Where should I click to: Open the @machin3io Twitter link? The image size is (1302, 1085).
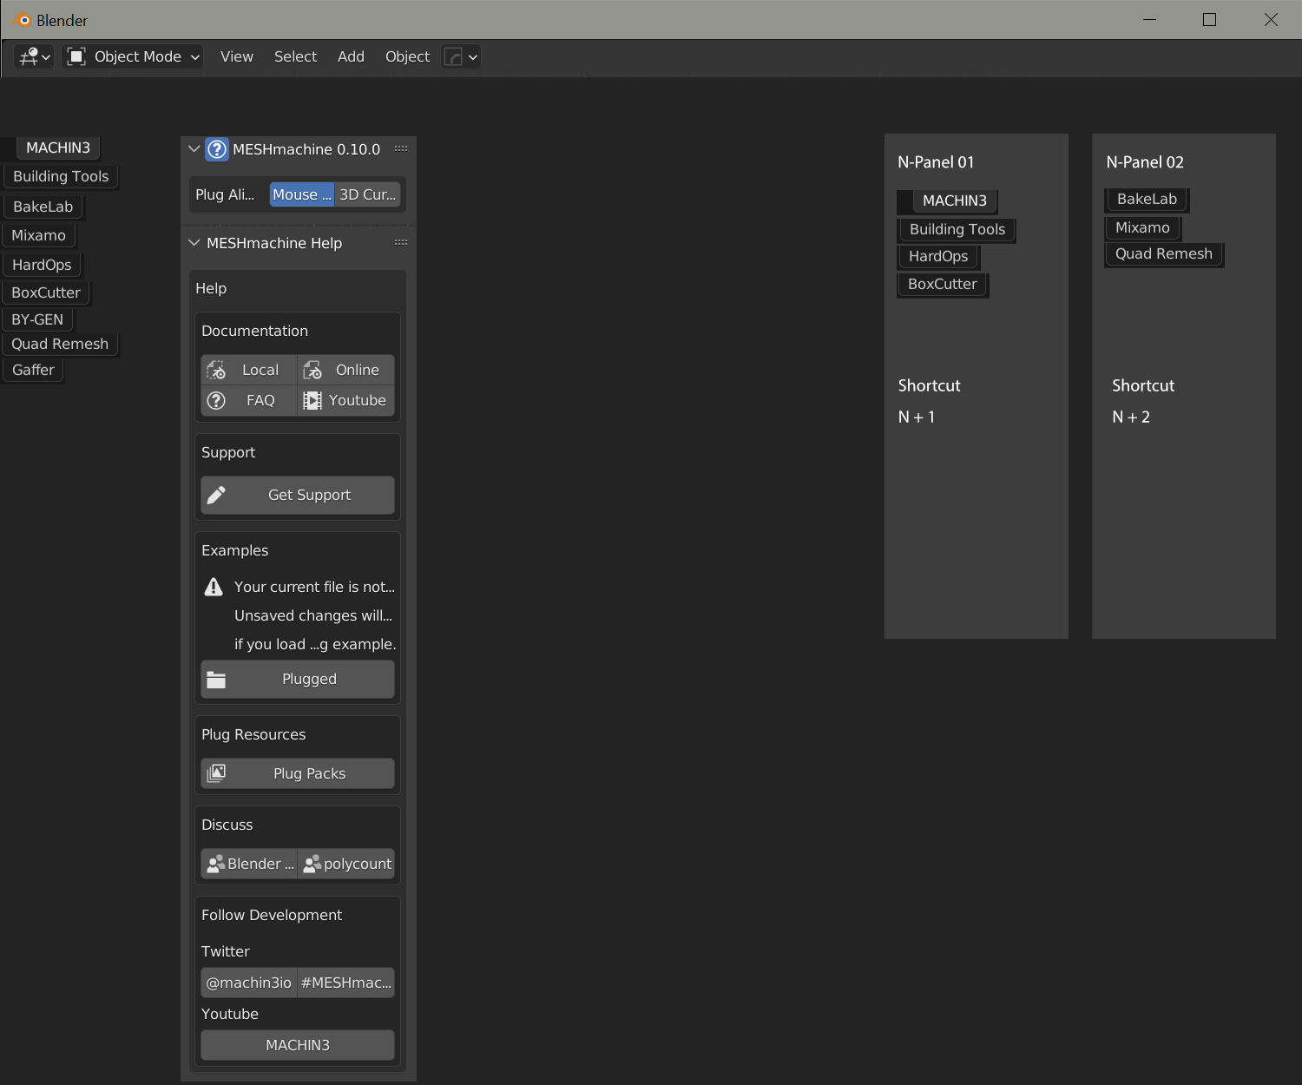[249, 983]
